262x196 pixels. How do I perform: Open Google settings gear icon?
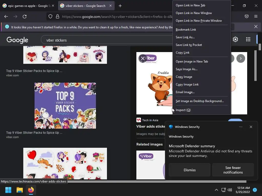click(x=235, y=39)
